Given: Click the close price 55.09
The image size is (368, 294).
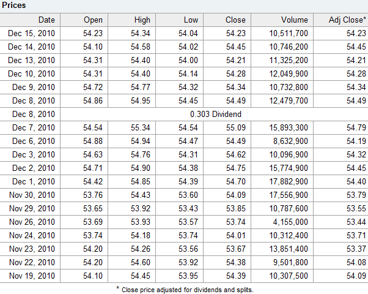Looking at the screenshot, I should [235, 127].
